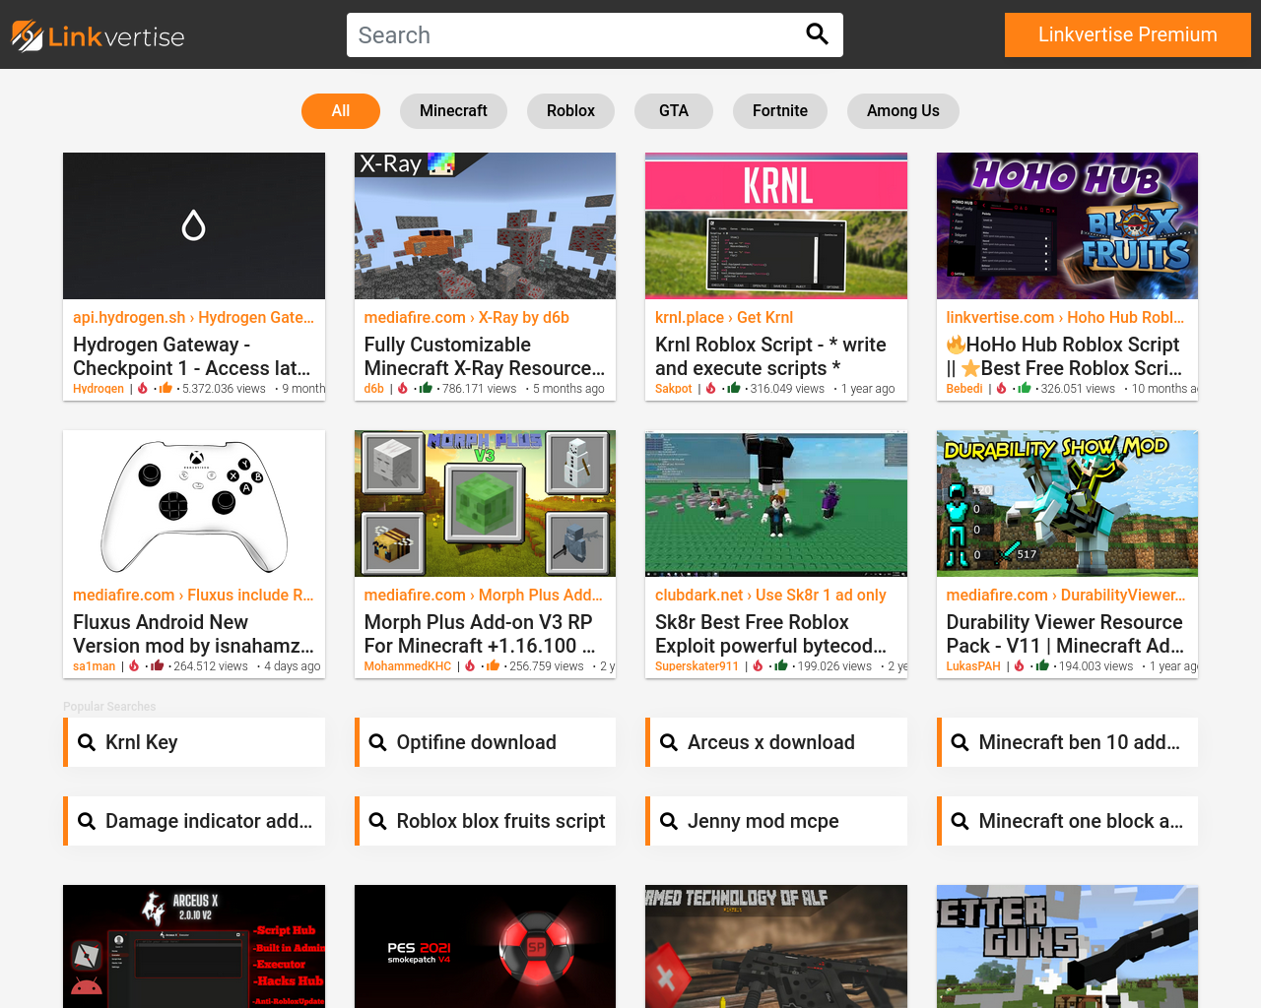Screen dimensions: 1261x1008
Task: Visit linkvertise.com Hoho Hub Robl link
Action: (1067, 317)
